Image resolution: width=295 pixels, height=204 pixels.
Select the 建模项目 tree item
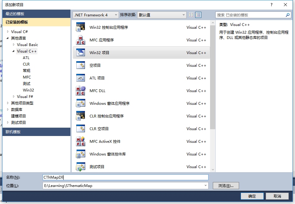18,116
